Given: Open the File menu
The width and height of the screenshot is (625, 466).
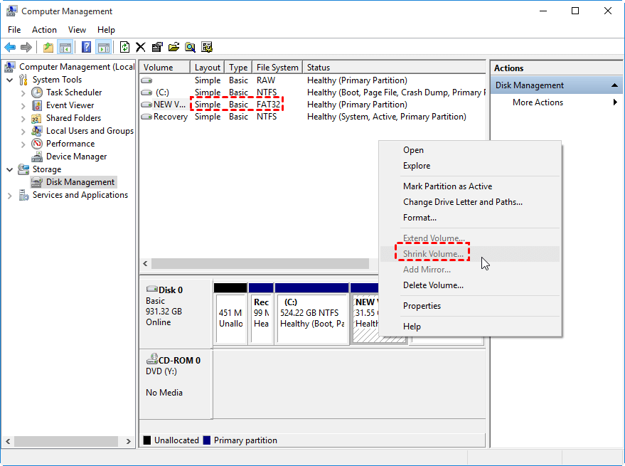Looking at the screenshot, I should pyautogui.click(x=14, y=30).
